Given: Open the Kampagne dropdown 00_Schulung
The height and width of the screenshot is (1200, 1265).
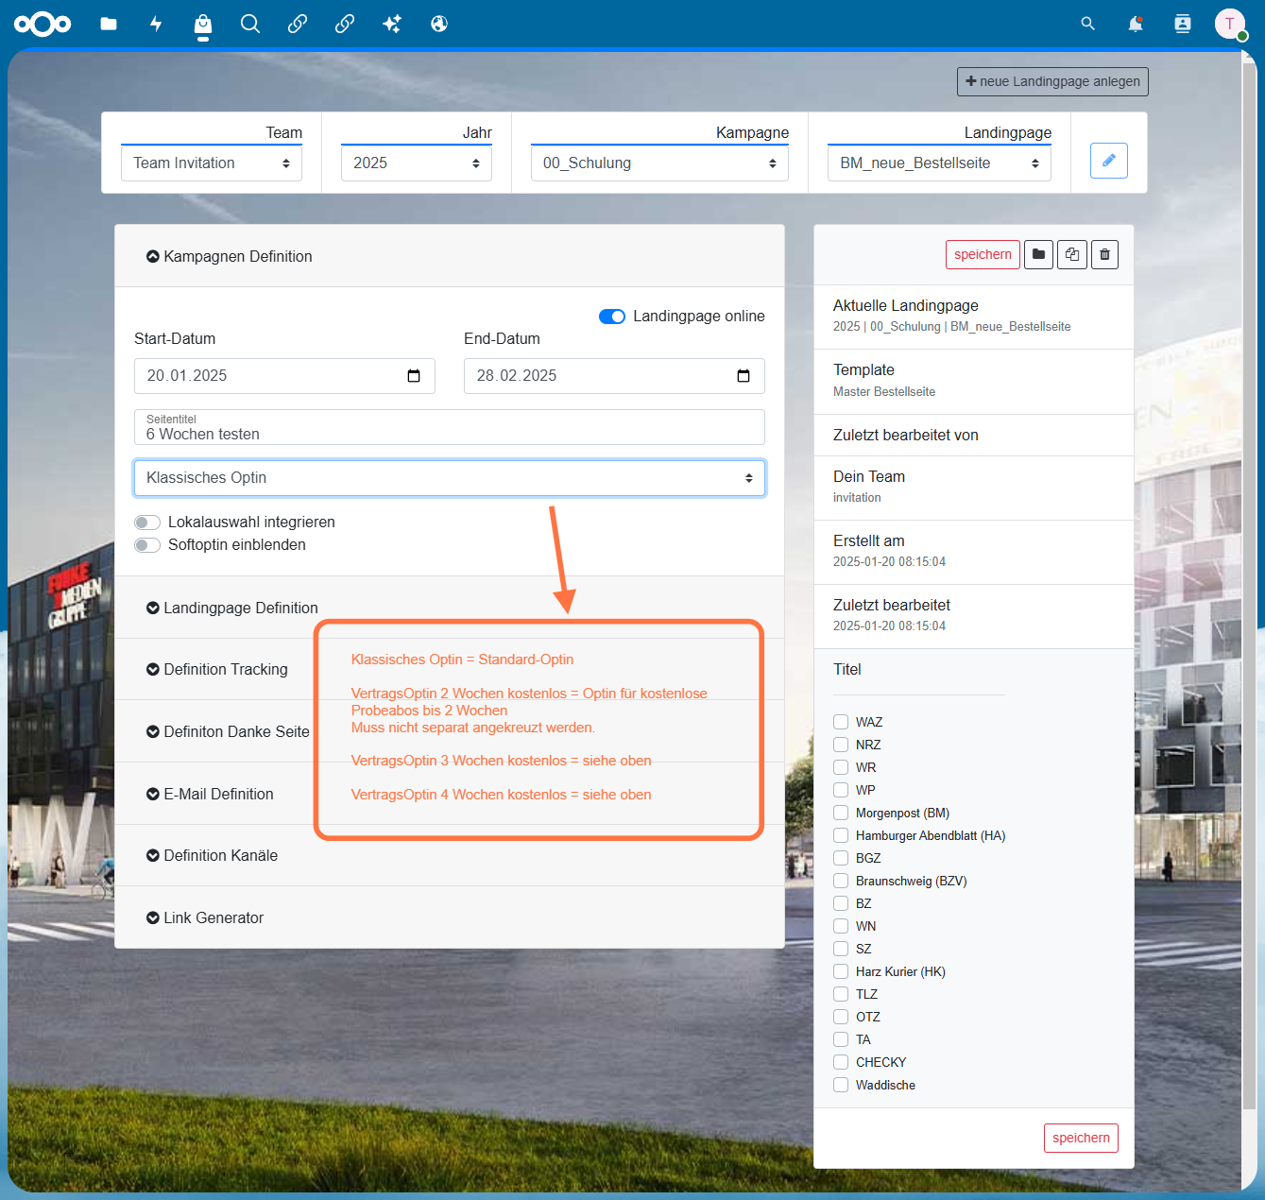Looking at the screenshot, I should click(x=659, y=163).
